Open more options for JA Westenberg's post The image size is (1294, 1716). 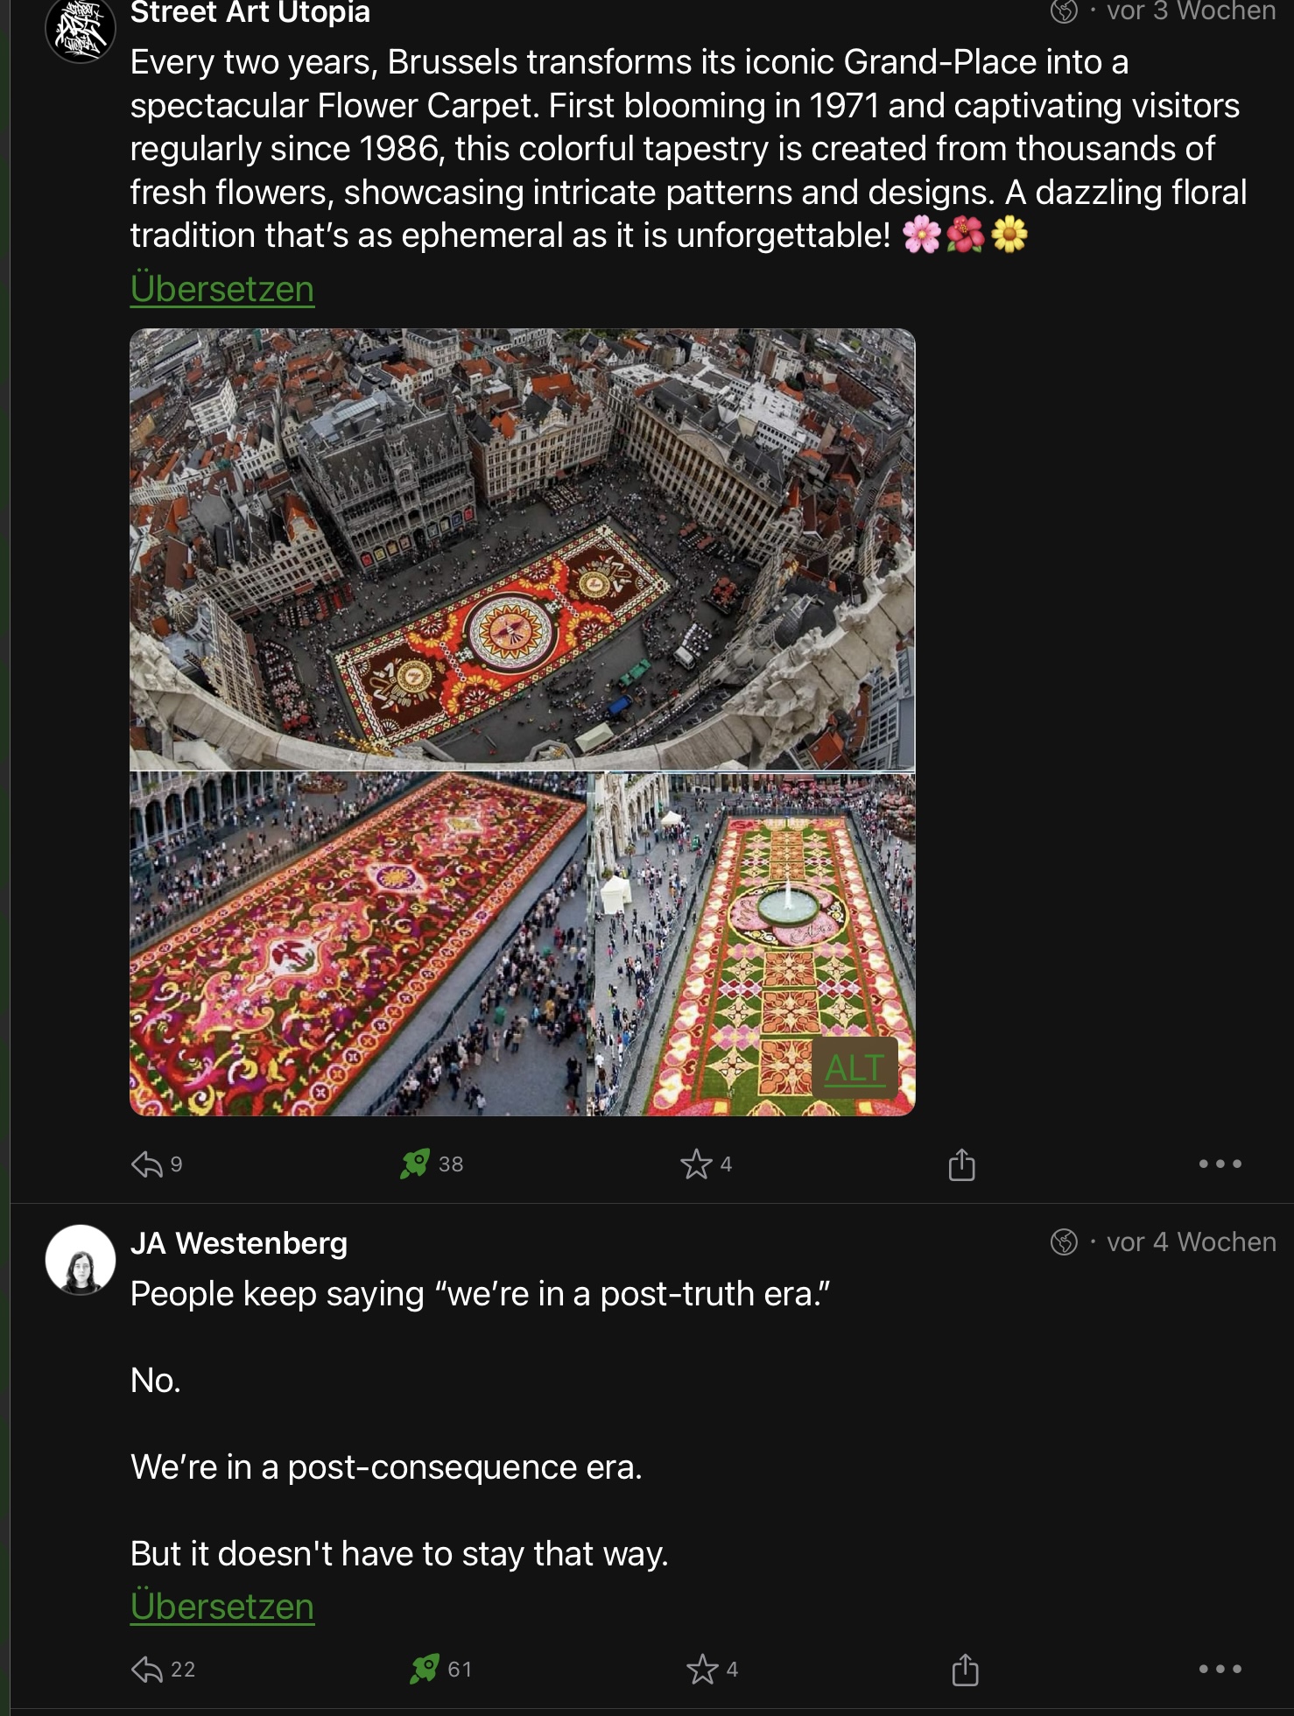1220,1669
